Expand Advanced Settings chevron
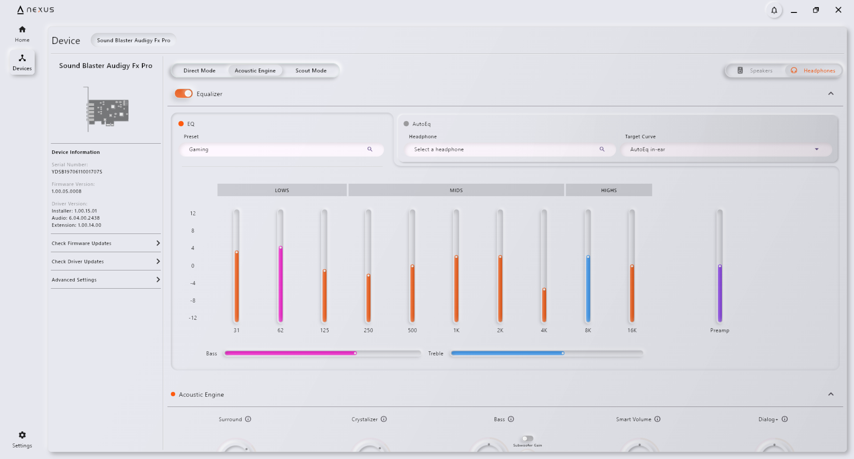Screen dimensions: 854x459 158,280
